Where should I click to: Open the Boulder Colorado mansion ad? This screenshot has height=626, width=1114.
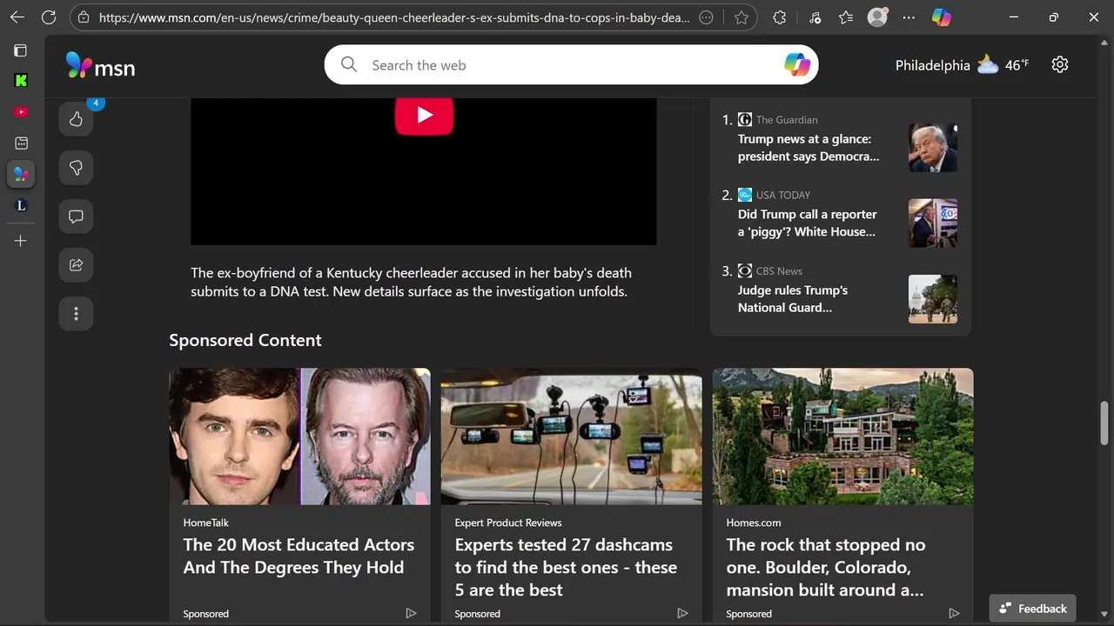coord(825,568)
